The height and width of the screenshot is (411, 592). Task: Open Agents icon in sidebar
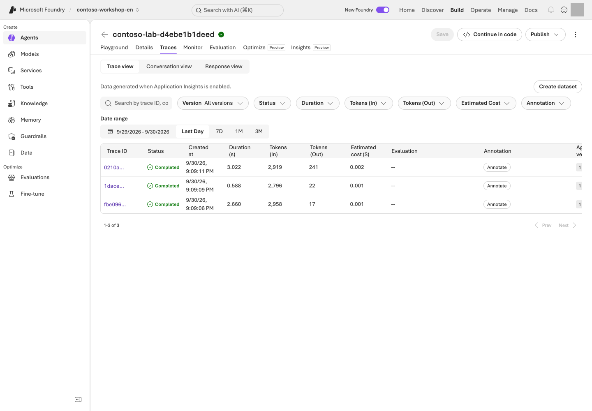(12, 37)
